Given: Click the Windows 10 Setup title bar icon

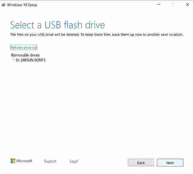Looking at the screenshot, I should click(3, 5).
